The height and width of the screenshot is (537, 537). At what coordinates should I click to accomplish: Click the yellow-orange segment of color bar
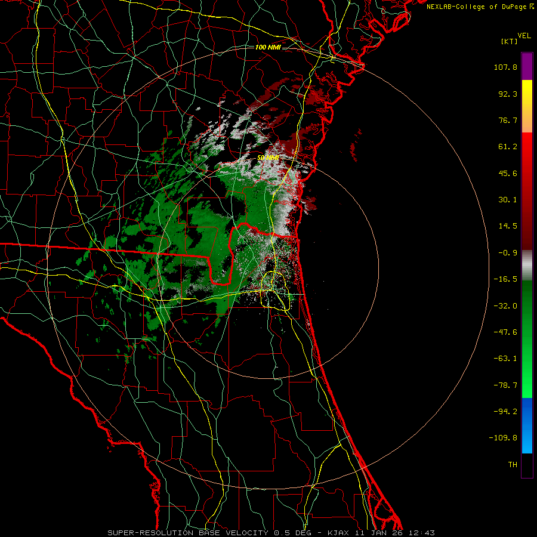click(x=527, y=106)
